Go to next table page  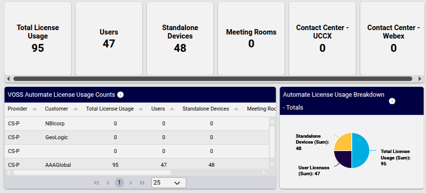(x=130, y=183)
